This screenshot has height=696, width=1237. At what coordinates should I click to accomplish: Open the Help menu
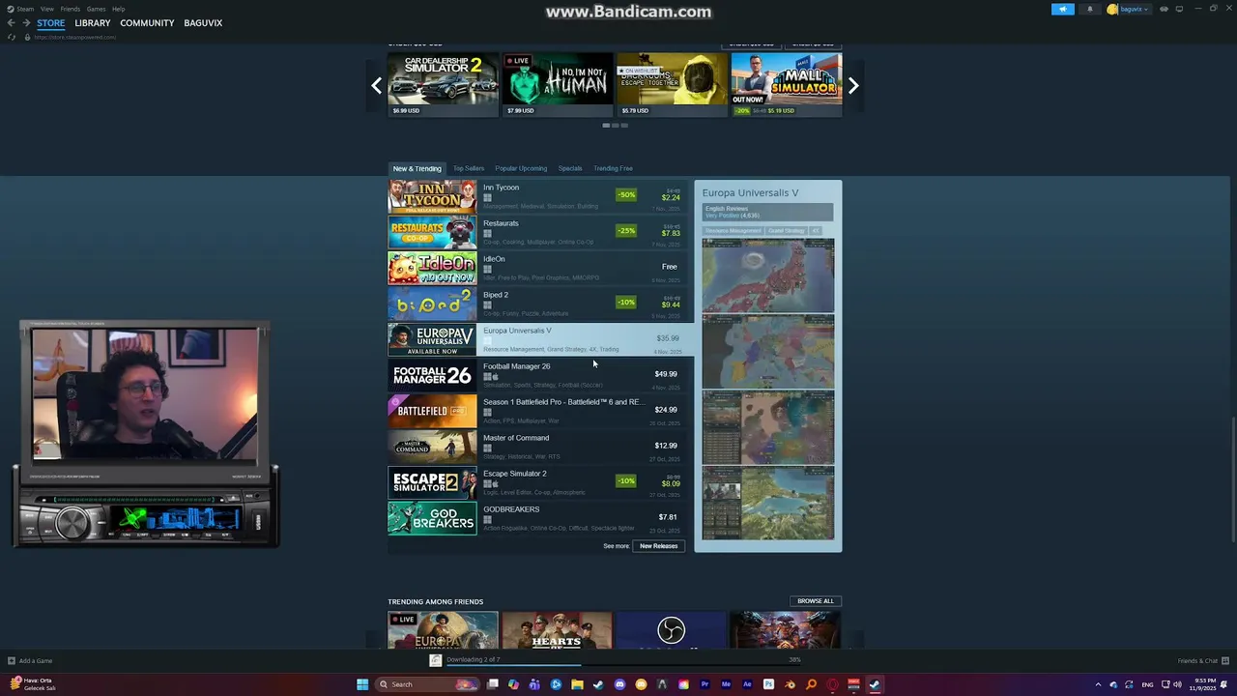pyautogui.click(x=118, y=9)
